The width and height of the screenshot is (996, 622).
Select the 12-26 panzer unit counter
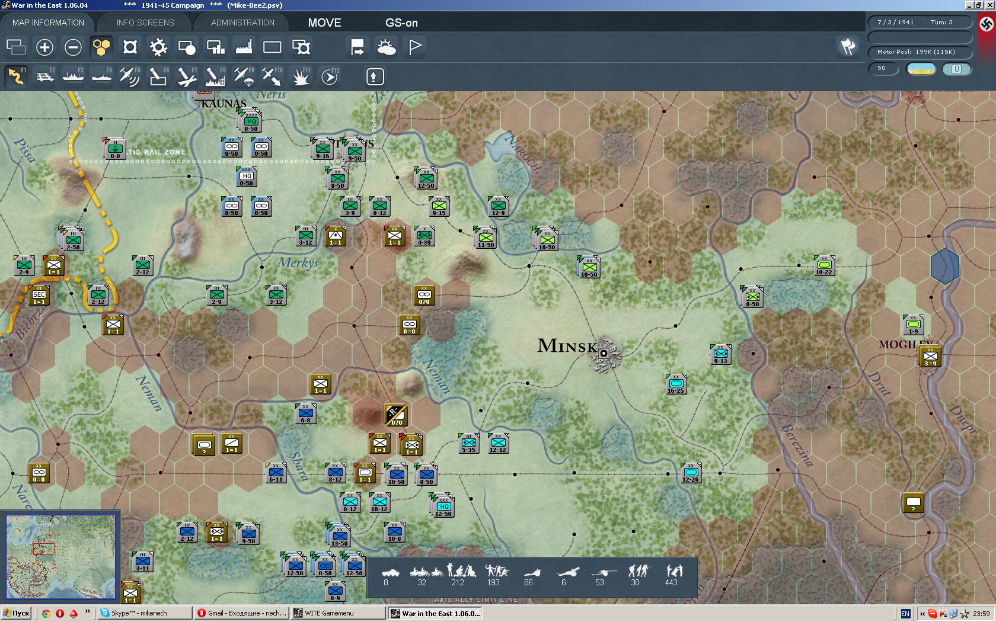pyautogui.click(x=690, y=473)
